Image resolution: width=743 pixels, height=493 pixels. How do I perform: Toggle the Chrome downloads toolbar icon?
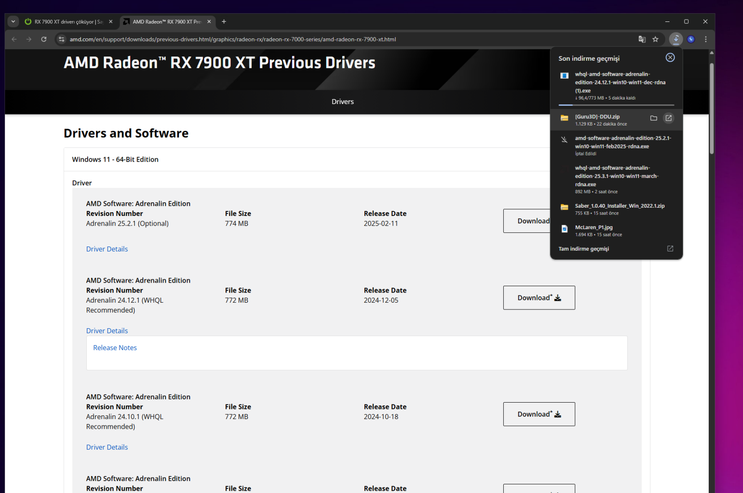tap(676, 39)
